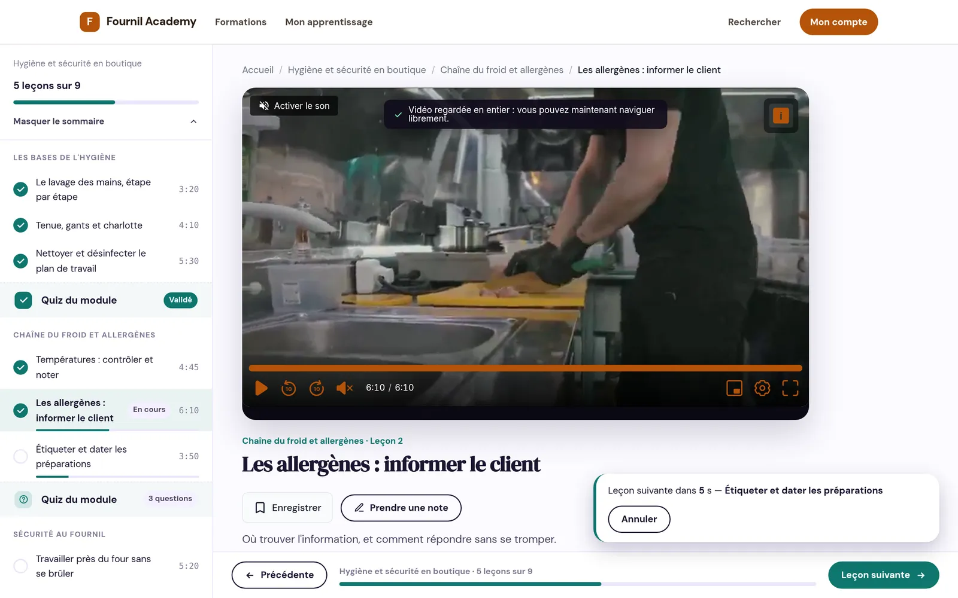Viewport: 958px width, 598px height.
Task: Click the Leçon suivante arrow icon
Action: [921, 575]
